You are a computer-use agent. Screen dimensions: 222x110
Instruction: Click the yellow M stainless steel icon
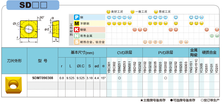pyautogui.click(x=77, y=24)
